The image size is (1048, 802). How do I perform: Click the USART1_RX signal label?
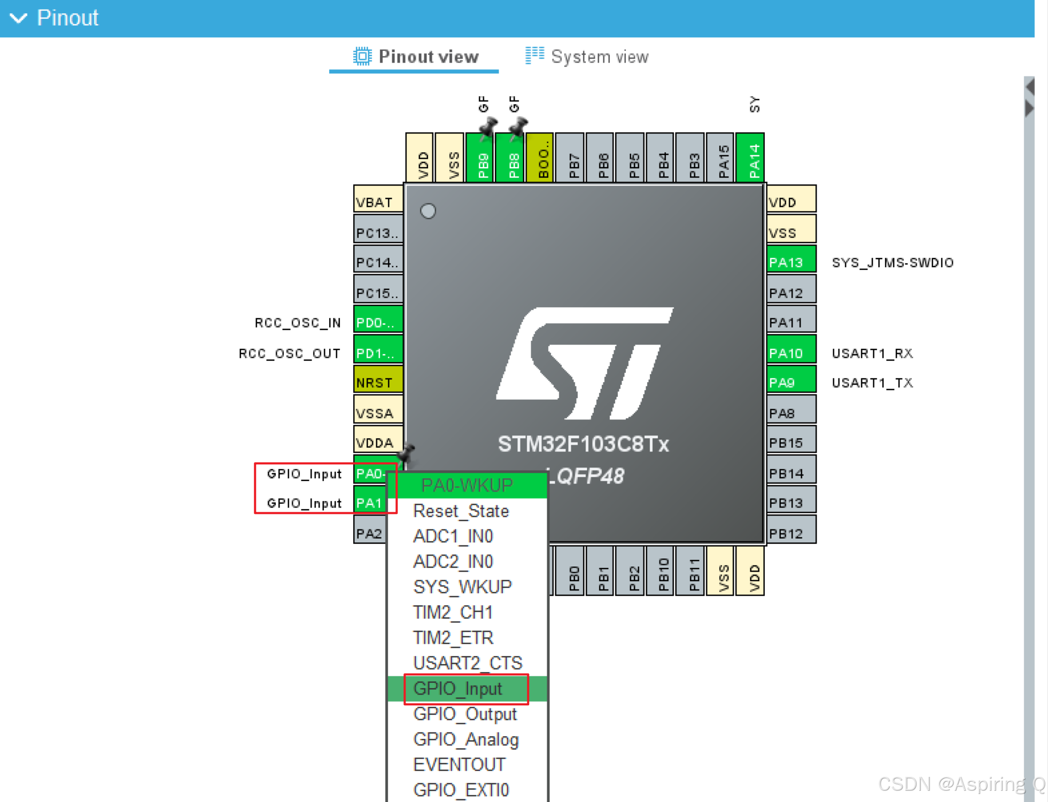click(x=872, y=353)
